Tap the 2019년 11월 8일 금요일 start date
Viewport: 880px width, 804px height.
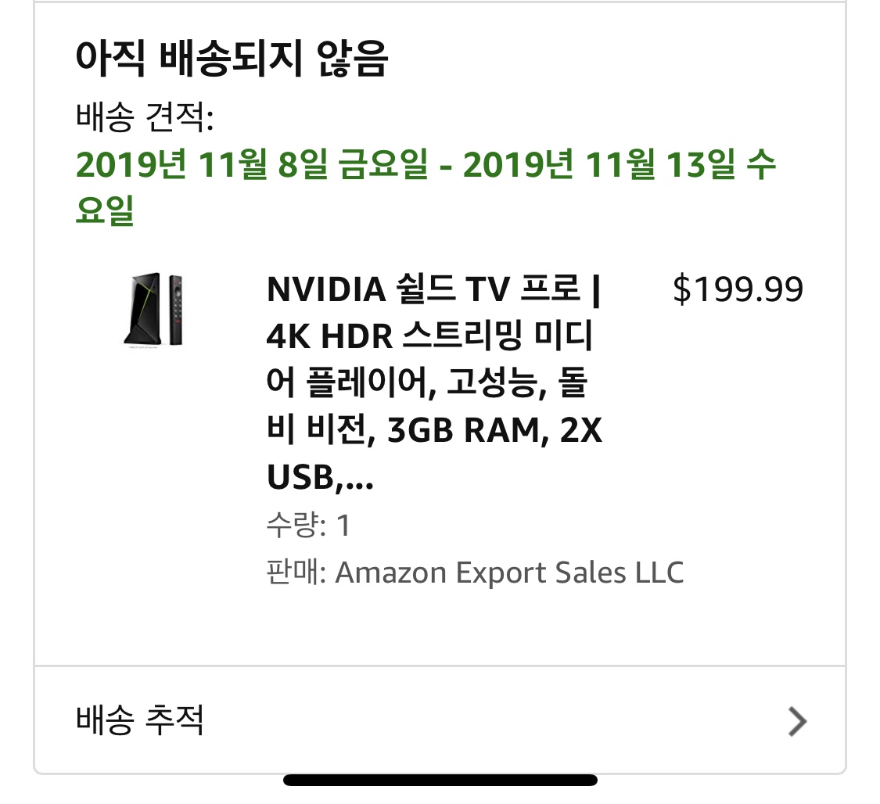coord(251,165)
